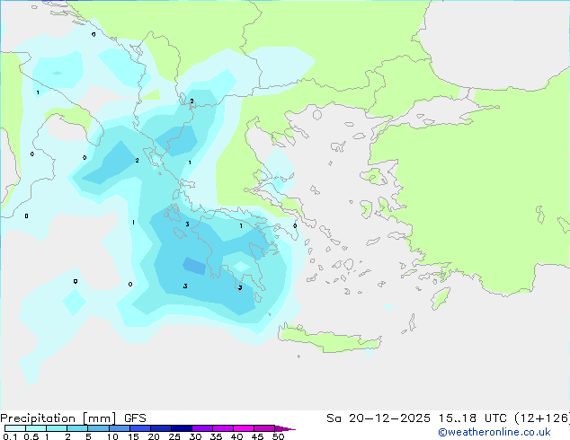The image size is (570, 440).
Task: Select the 35–40 mm violet legend swatch
Action: click(222, 428)
